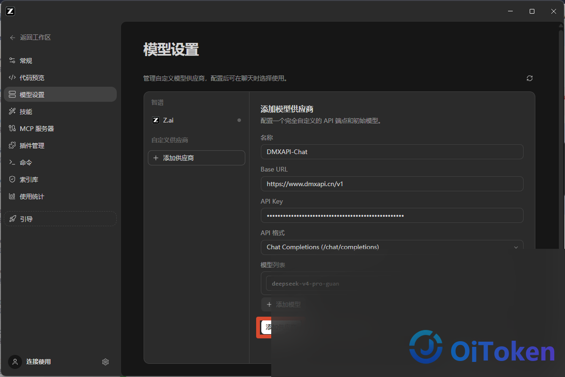Click the 连接使用 user avatar

tap(15, 362)
